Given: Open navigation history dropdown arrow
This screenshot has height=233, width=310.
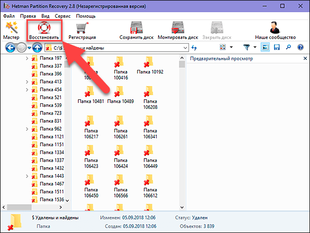Looking at the screenshot, I should 29,48.
